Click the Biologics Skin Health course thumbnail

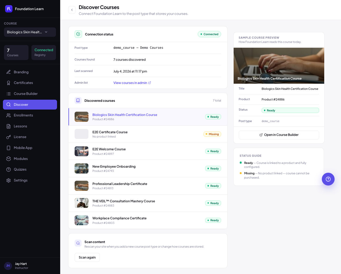[82, 117]
